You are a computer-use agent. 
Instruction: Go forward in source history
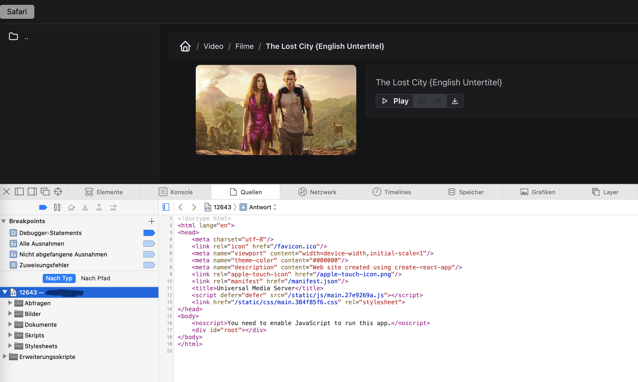pyautogui.click(x=194, y=207)
